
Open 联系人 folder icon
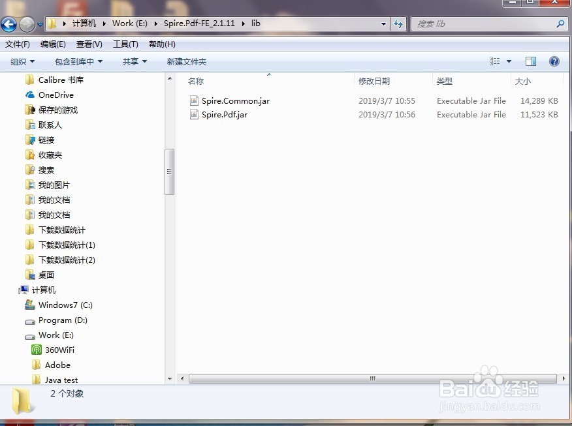30,125
